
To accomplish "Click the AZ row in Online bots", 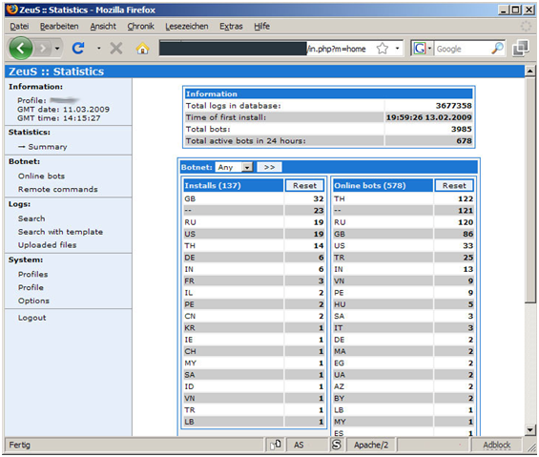I will [404, 386].
